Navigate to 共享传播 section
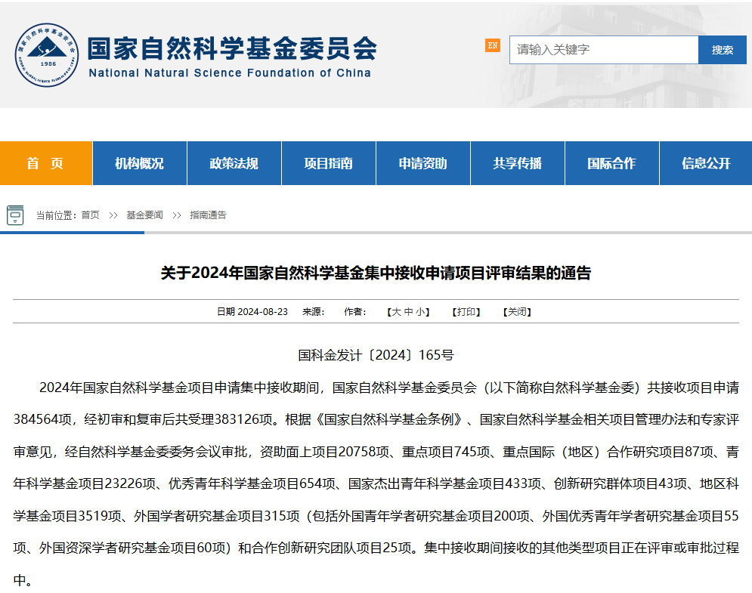Screen dimensions: 752x593 click(x=517, y=163)
